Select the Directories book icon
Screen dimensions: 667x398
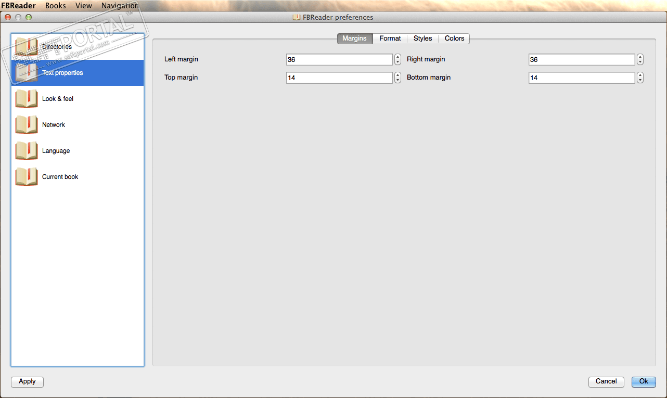click(27, 47)
